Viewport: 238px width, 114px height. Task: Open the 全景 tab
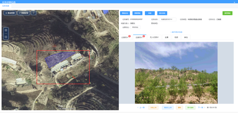(166, 37)
